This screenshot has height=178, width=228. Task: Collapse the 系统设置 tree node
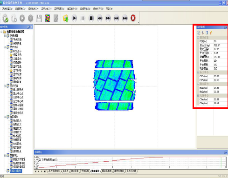click(x=5, y=36)
